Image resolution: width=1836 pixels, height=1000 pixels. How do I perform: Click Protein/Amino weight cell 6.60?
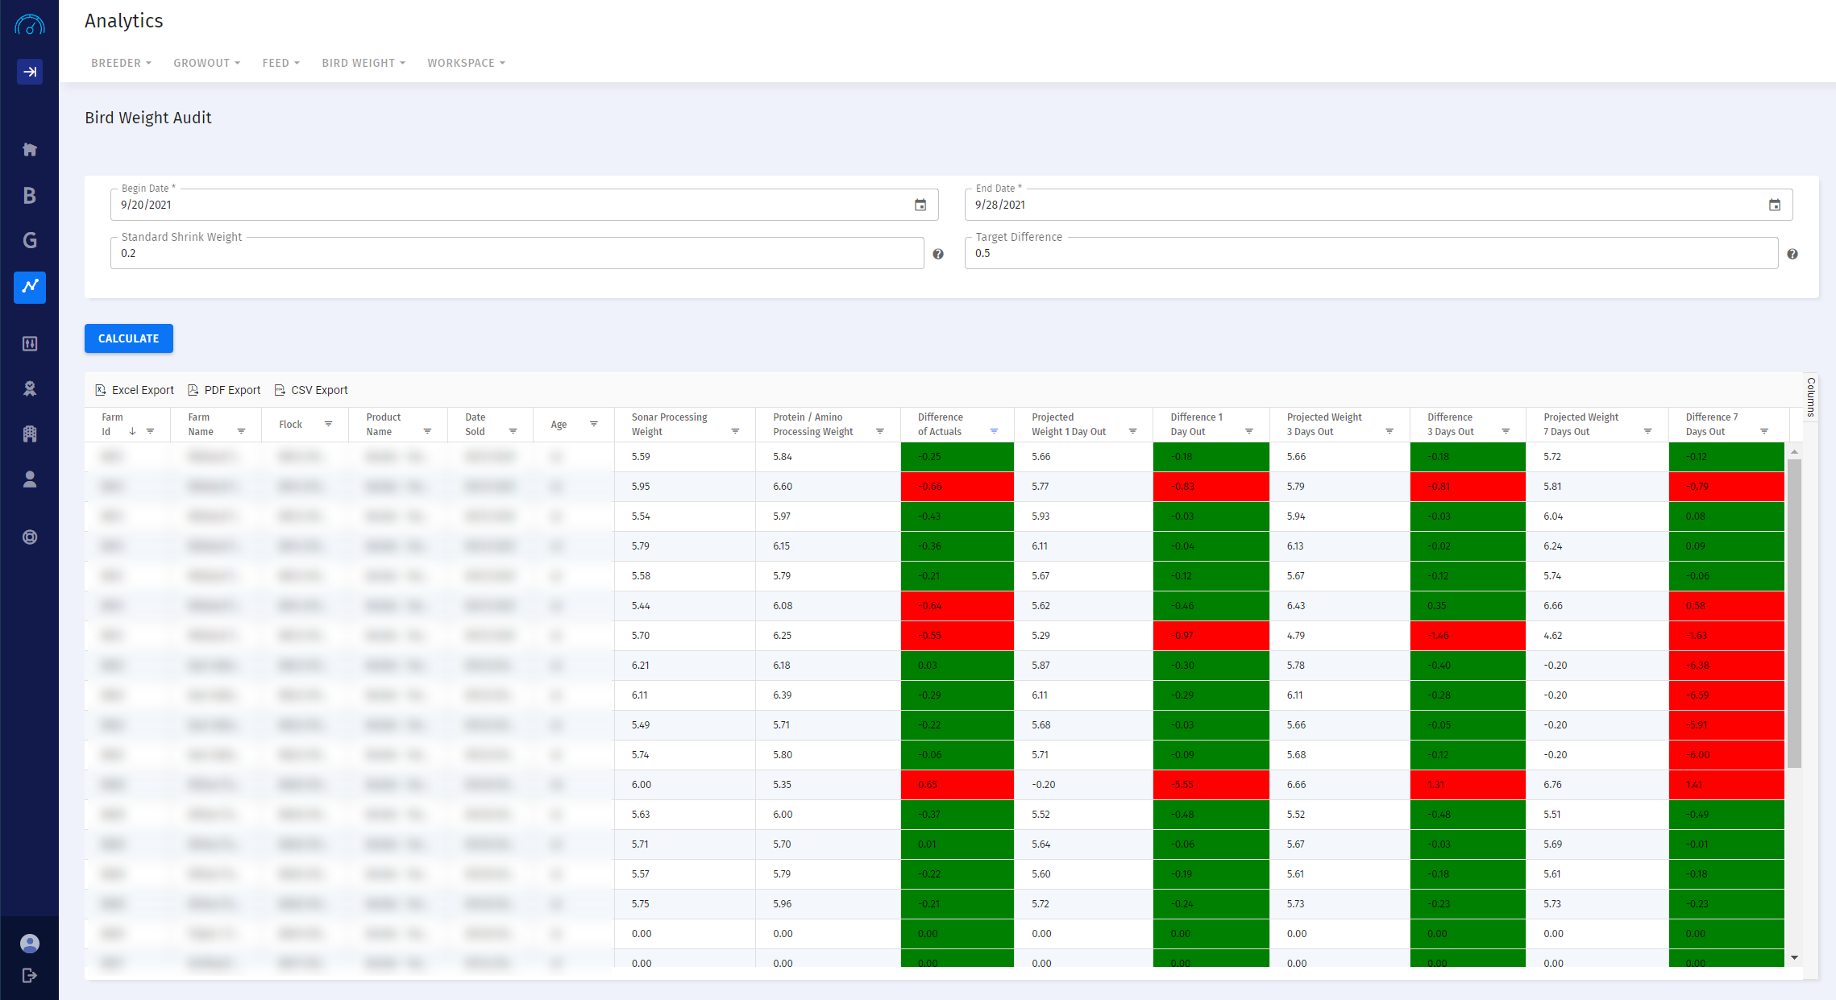tap(828, 487)
